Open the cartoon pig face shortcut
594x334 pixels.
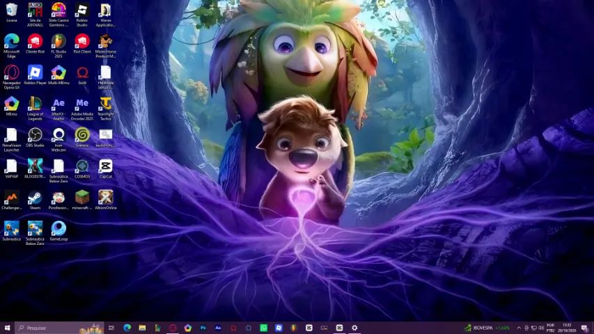pyautogui.click(x=58, y=200)
